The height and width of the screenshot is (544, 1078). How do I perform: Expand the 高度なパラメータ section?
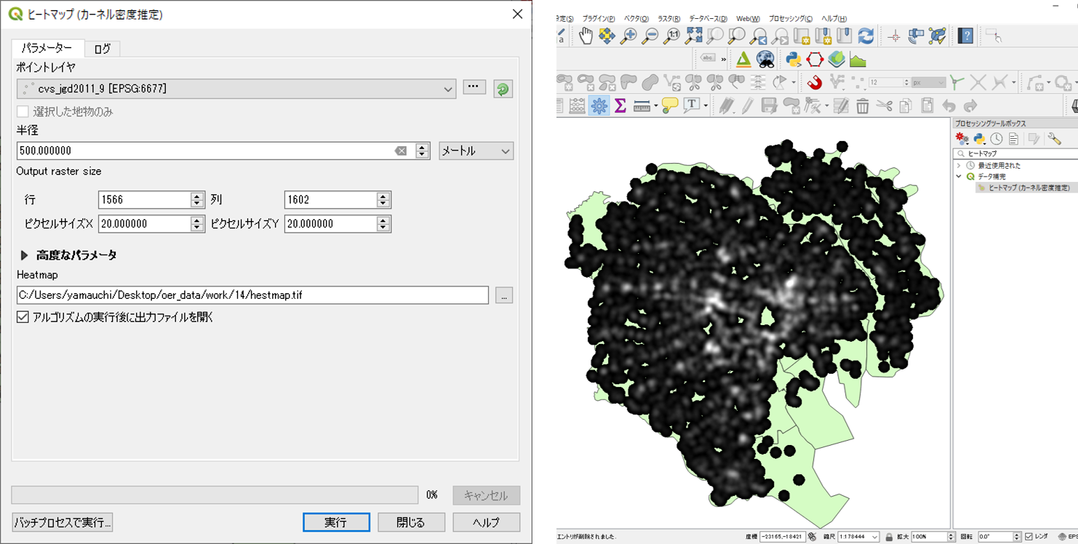click(24, 255)
